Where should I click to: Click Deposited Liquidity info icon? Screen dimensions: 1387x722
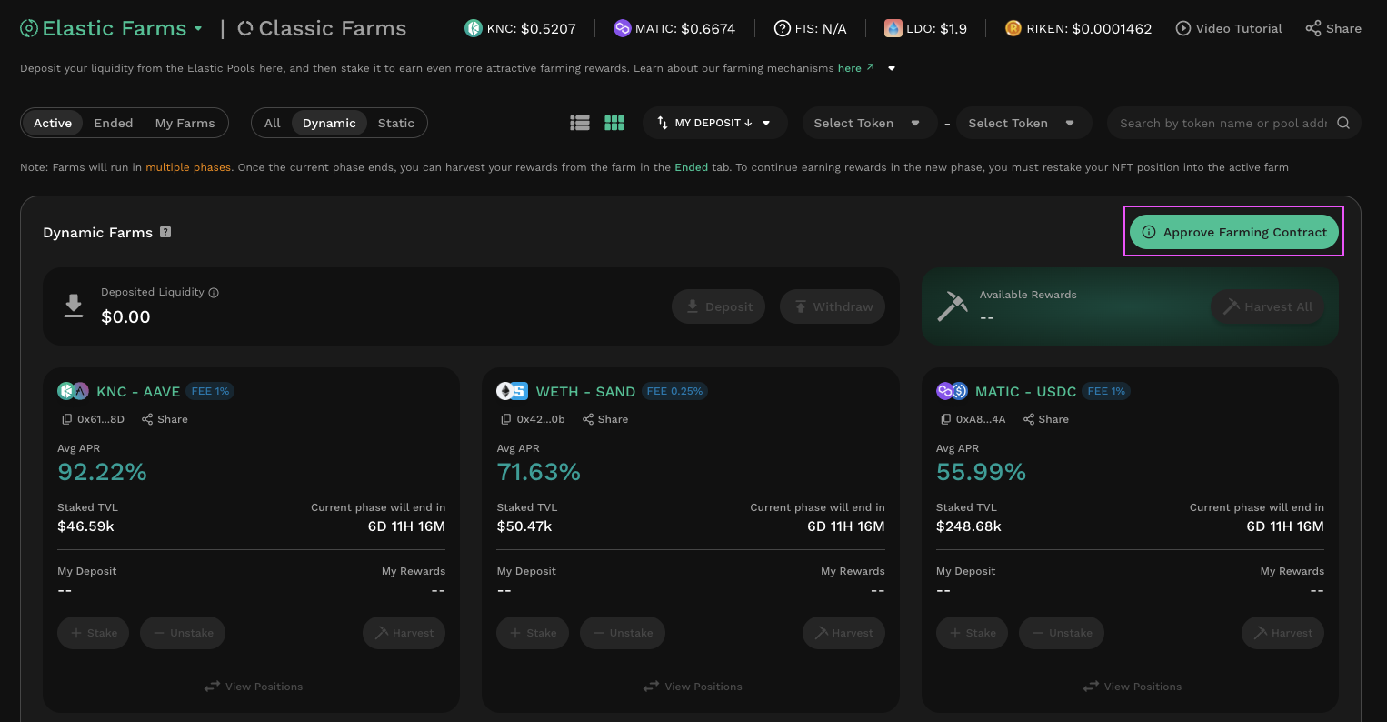[214, 293]
